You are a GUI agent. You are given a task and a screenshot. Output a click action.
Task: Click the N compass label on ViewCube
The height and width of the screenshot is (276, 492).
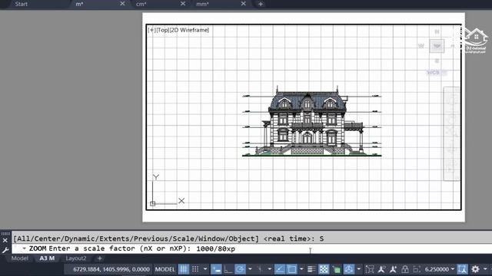click(x=437, y=31)
